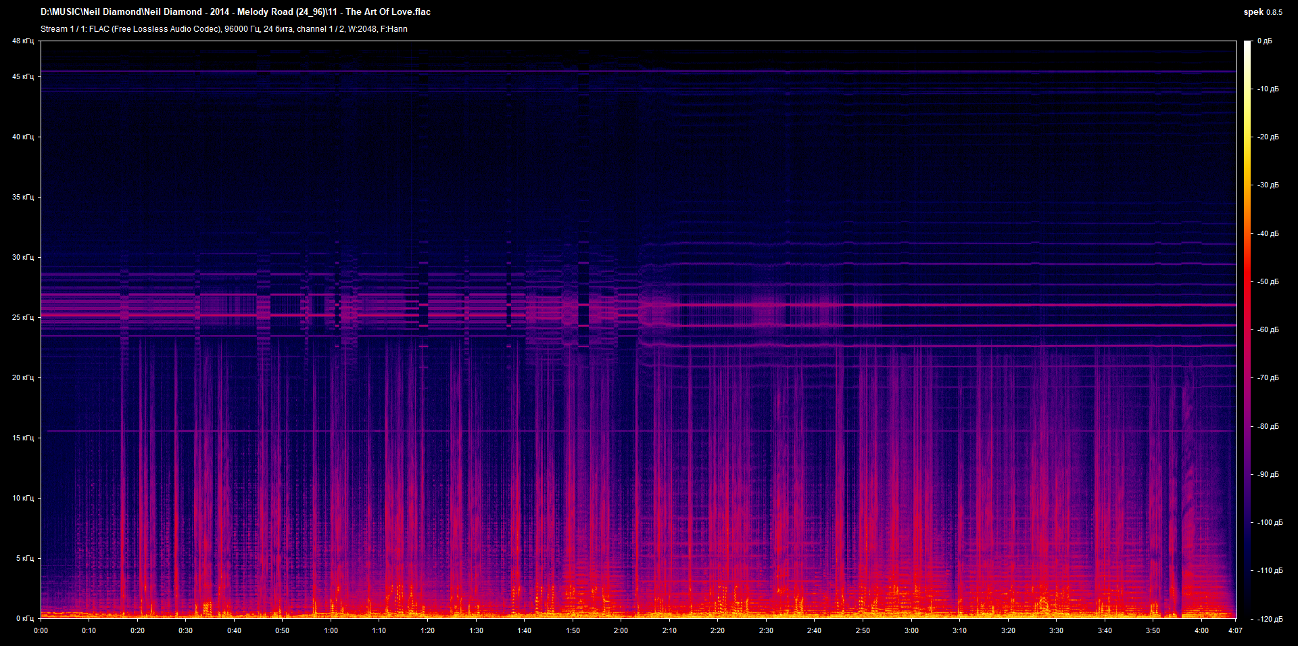Click the Stream 1/1 FLAC info line
The image size is (1298, 646).
[135, 29]
